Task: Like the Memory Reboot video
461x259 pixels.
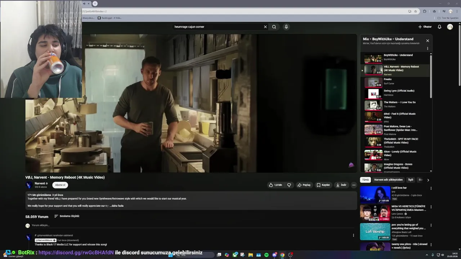Action: (276, 185)
